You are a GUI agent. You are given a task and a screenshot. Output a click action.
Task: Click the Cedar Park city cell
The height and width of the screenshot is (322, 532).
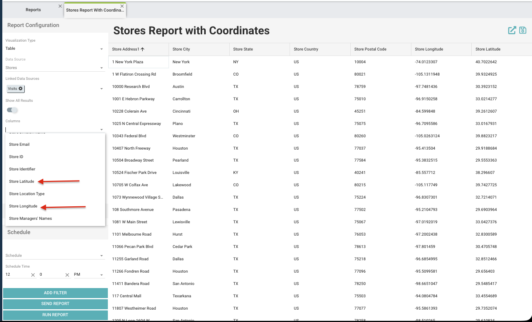coord(199,247)
